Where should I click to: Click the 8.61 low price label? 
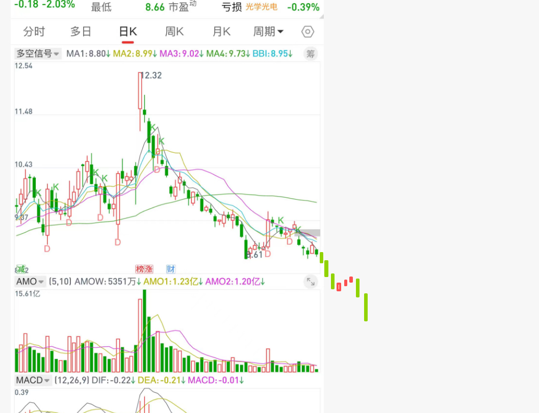(x=255, y=255)
